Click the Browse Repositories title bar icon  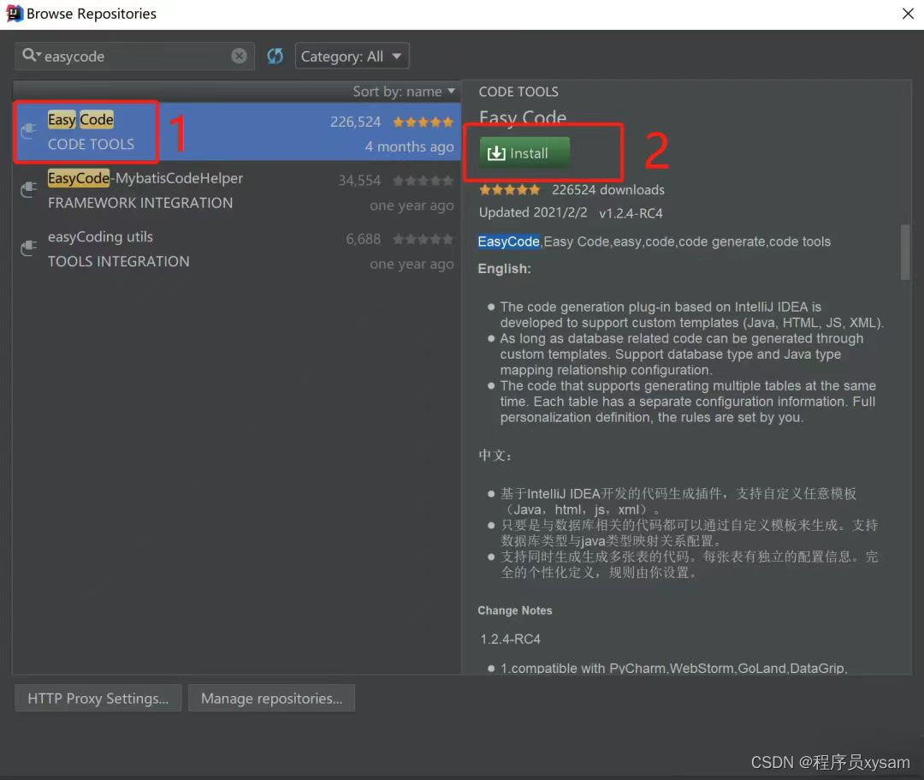14,13
